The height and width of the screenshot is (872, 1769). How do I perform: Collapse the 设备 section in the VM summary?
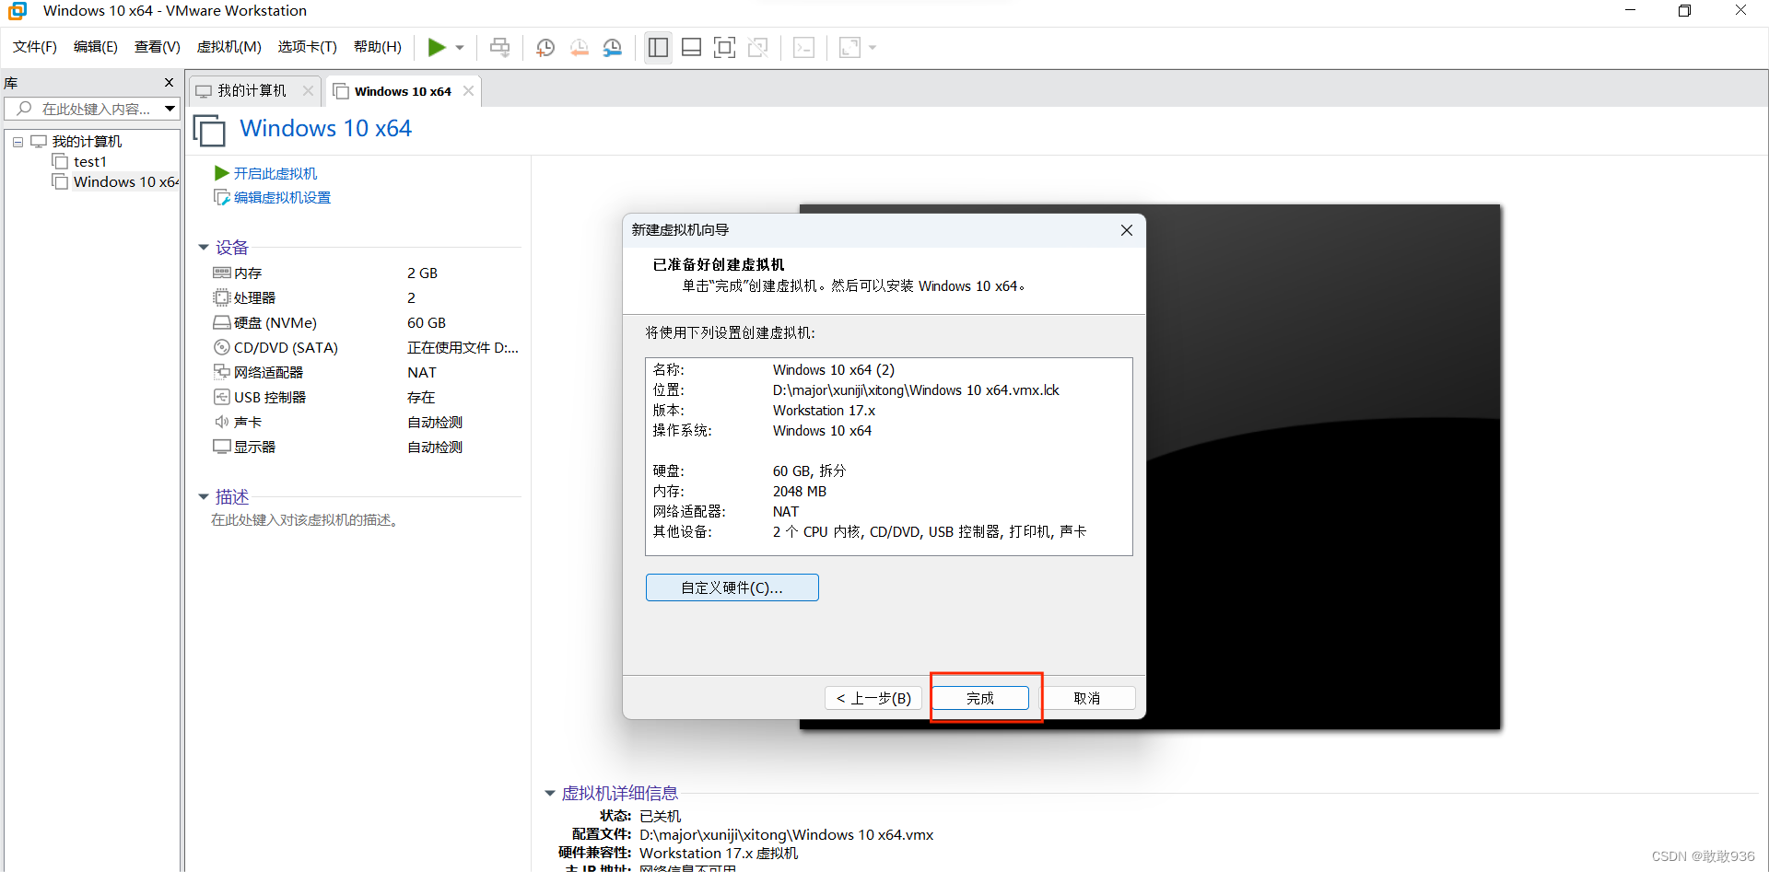click(x=204, y=247)
